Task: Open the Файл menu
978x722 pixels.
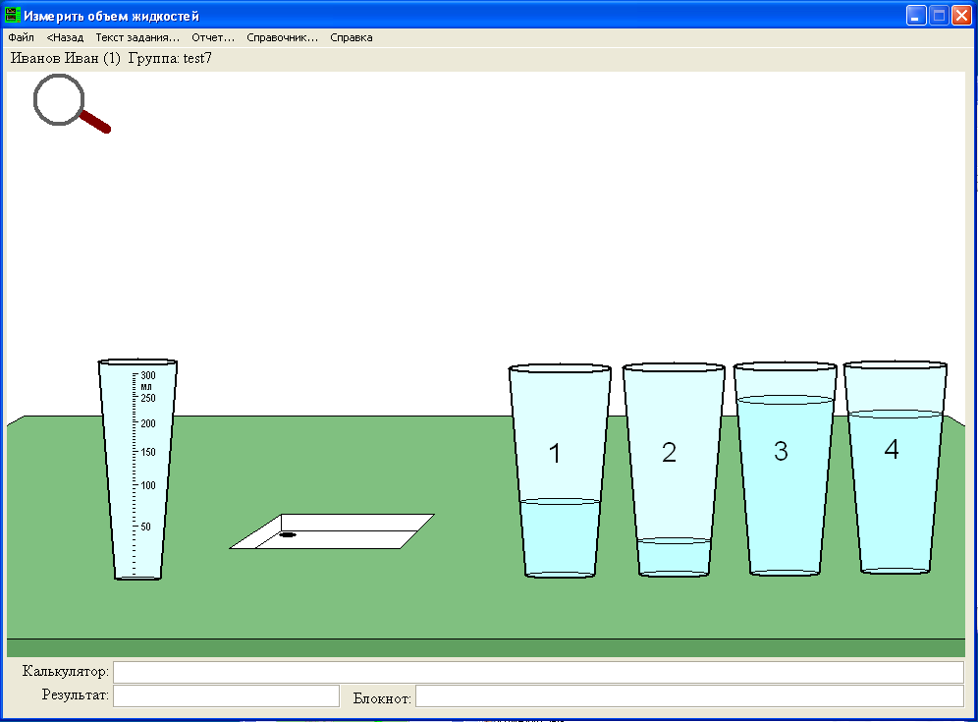Action: click(x=22, y=37)
